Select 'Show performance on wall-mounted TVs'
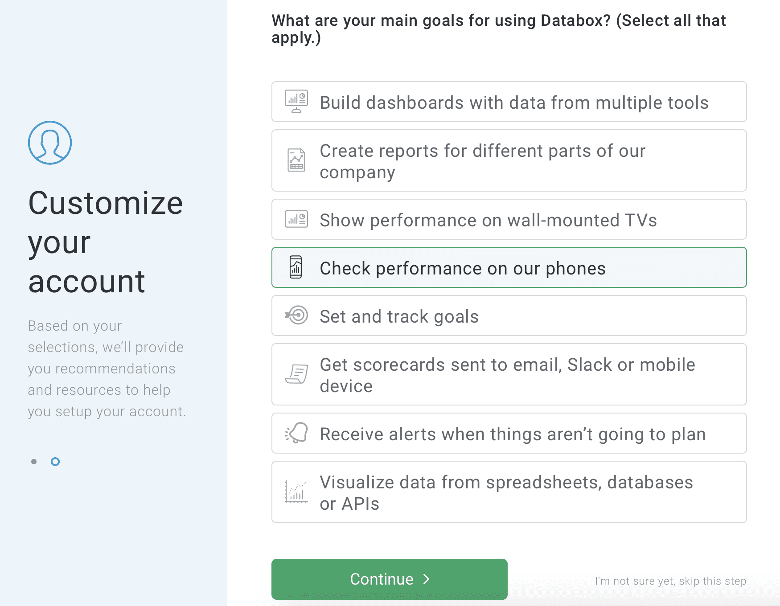Screen dimensions: 780x606 pyautogui.click(x=508, y=219)
